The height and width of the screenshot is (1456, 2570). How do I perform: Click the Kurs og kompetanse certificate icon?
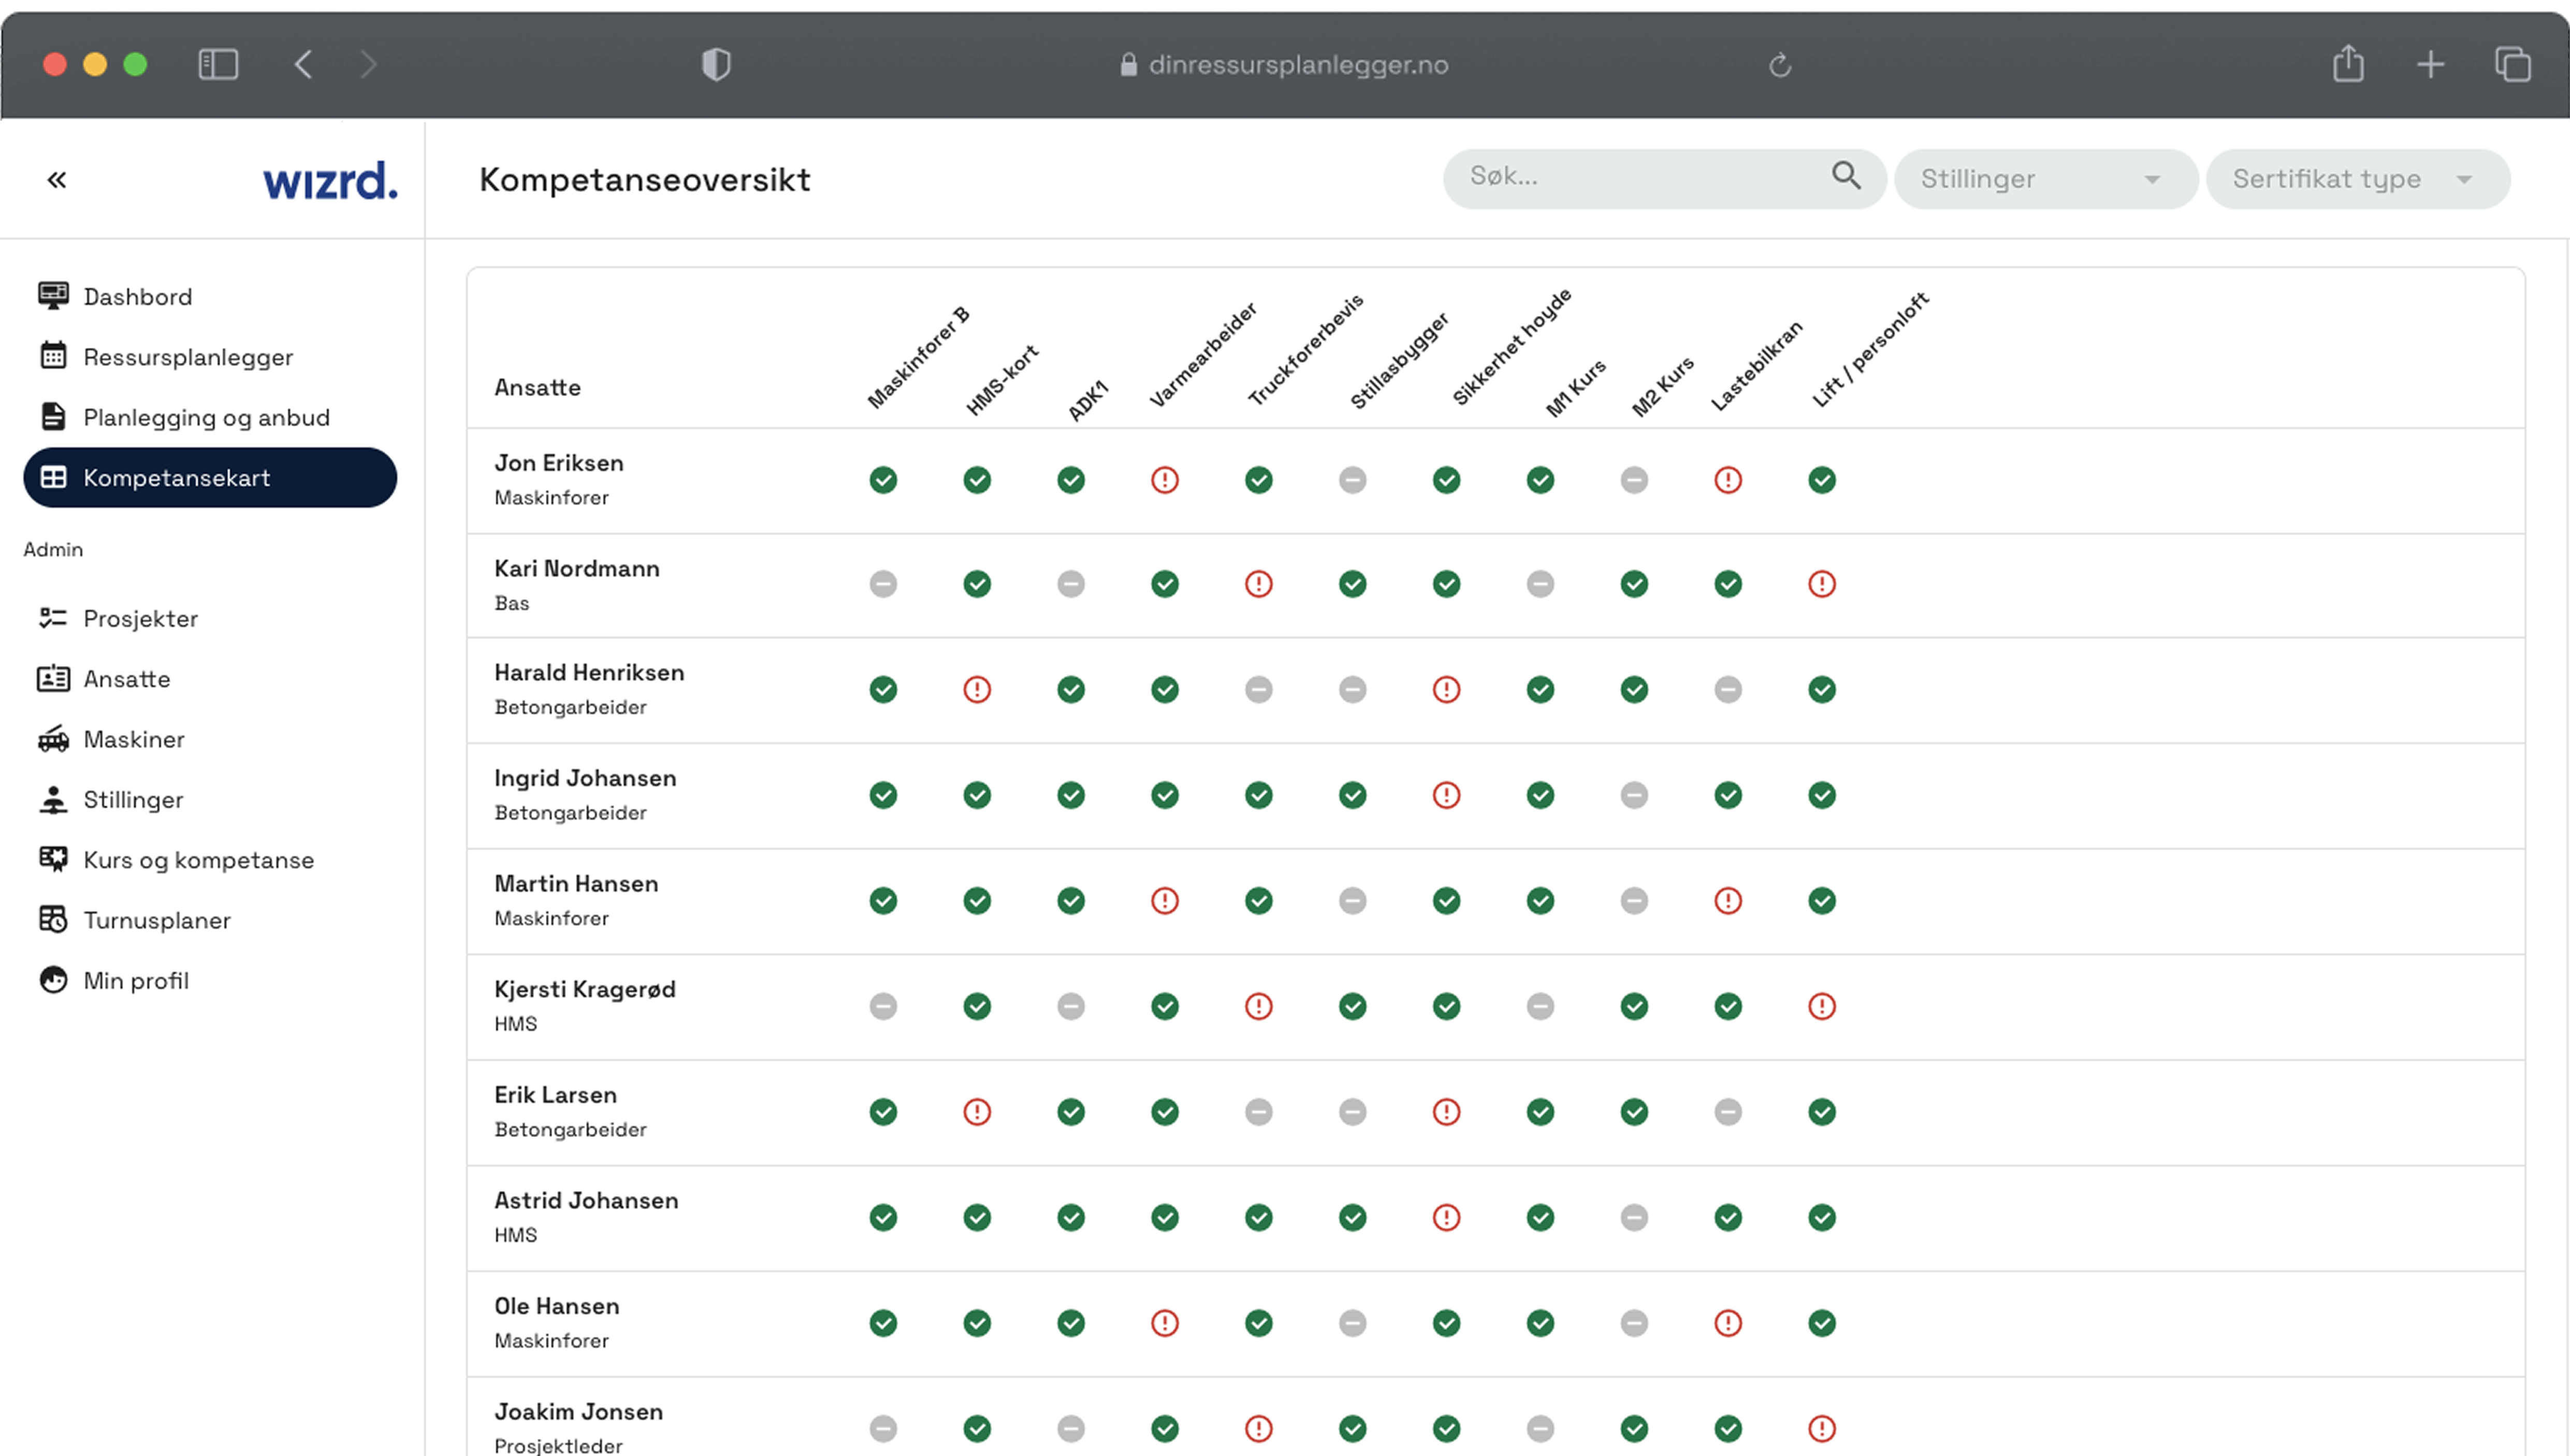tap(53, 859)
